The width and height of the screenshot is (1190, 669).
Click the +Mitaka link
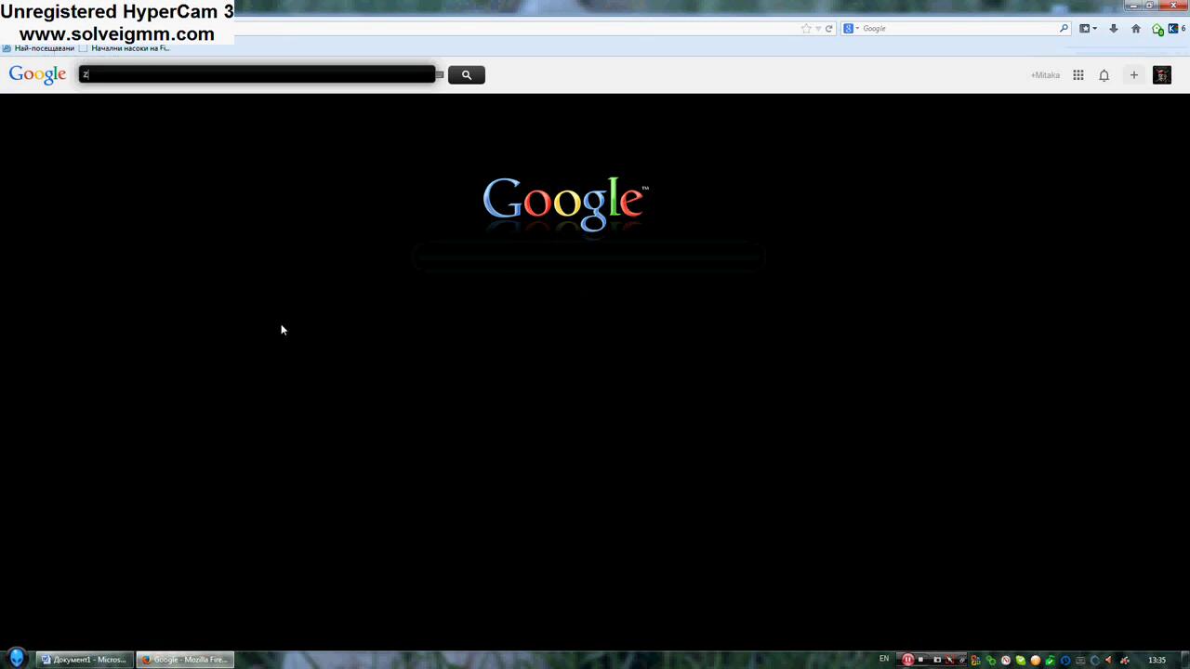coord(1045,75)
